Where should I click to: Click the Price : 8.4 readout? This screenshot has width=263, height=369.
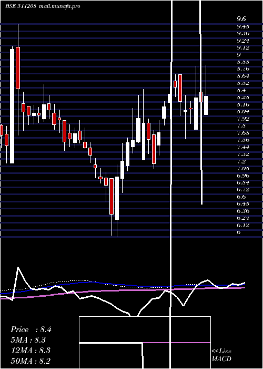pos(31,329)
